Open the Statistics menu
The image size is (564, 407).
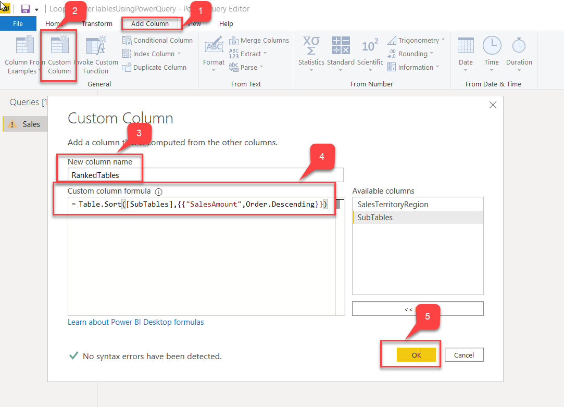(x=311, y=54)
